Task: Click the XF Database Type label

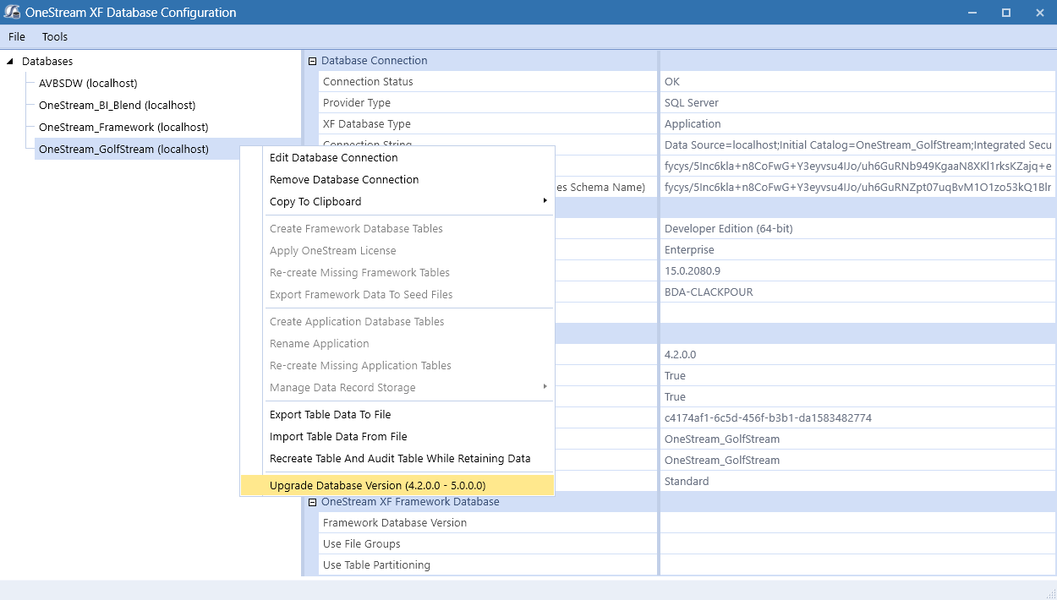Action: coord(367,124)
